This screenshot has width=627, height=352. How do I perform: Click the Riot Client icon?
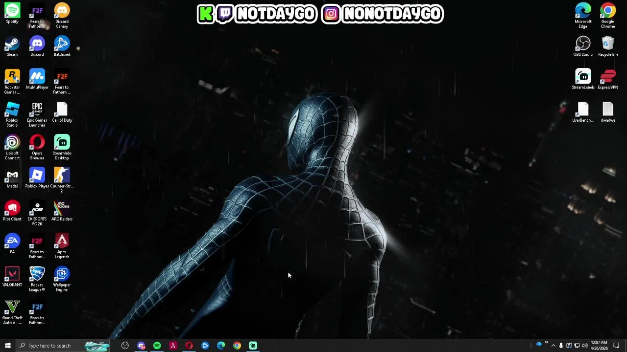click(12, 211)
